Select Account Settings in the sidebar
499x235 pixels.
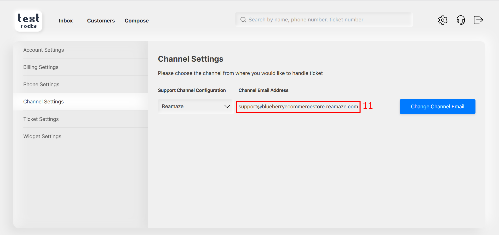[44, 50]
